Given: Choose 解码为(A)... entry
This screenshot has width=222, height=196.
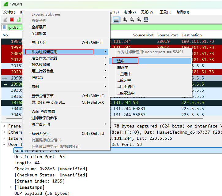Looking at the screenshot, I should (66, 133).
